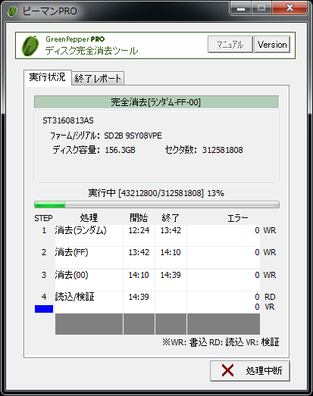Click the red X abort icon
313x396 pixels.
tap(227, 370)
